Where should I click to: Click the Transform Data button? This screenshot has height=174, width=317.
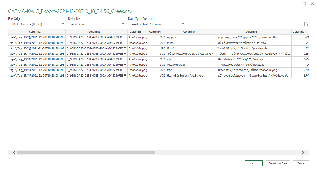tap(278, 163)
